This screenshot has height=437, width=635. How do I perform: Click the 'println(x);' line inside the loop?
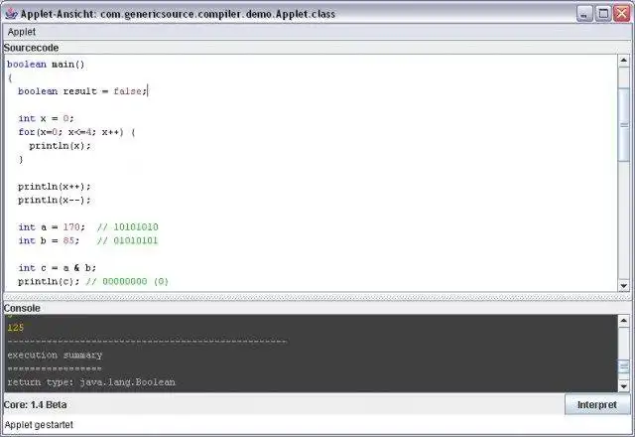(x=60, y=146)
